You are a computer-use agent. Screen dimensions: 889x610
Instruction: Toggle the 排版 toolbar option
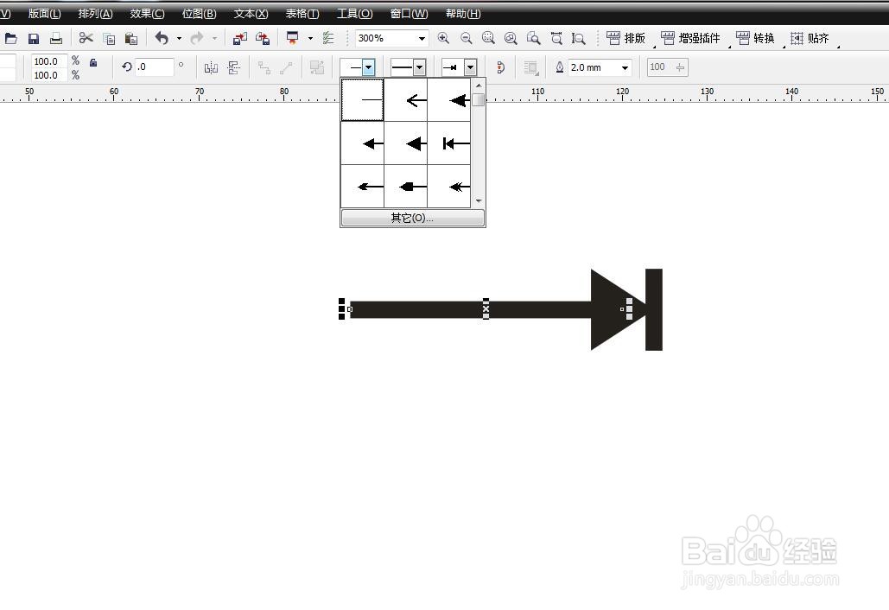point(625,37)
